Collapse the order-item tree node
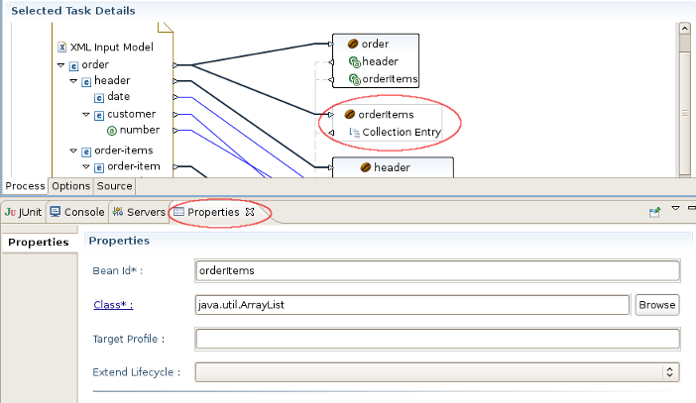Screen dimensions: 696x403 (x=86, y=166)
